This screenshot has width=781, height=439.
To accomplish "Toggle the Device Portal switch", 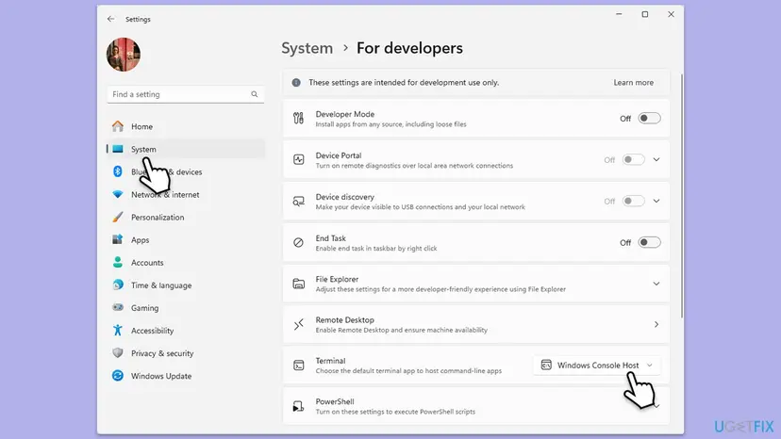I will click(x=633, y=160).
